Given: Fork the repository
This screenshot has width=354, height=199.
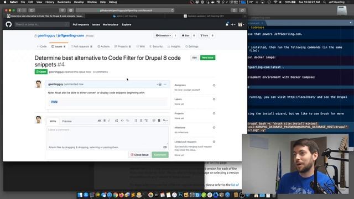Looking at the screenshot, I should 204,35.
